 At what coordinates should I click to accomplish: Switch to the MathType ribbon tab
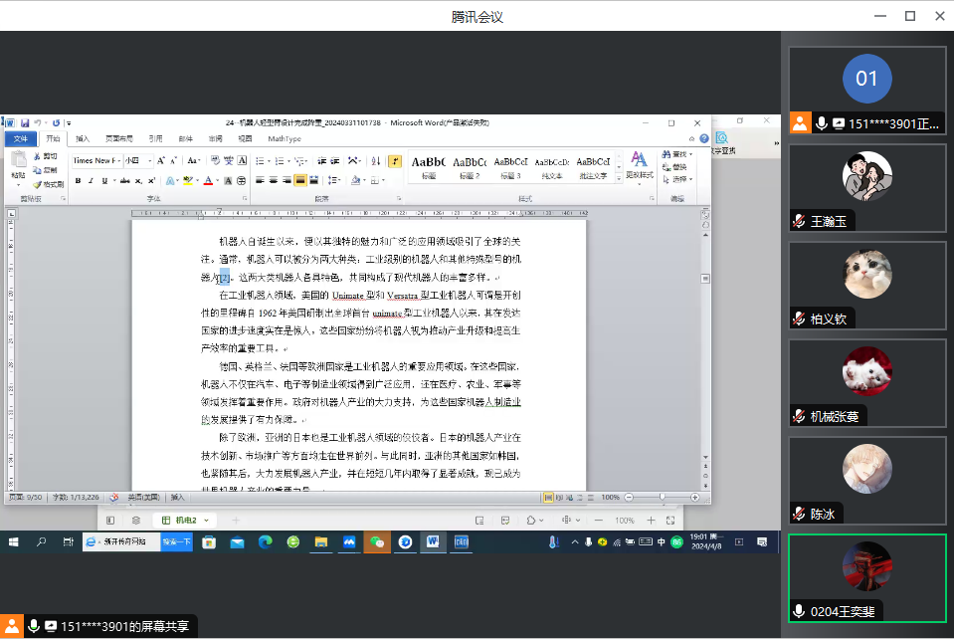284,139
